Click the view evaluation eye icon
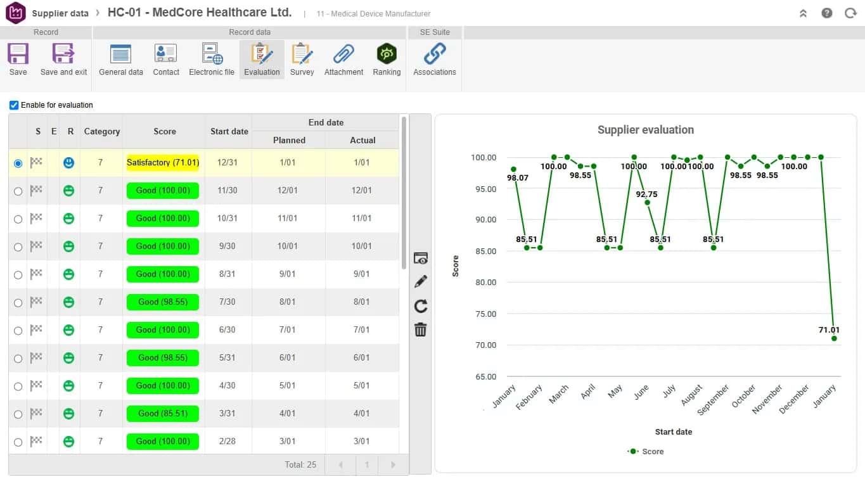This screenshot has height=486, width=865. click(x=421, y=259)
